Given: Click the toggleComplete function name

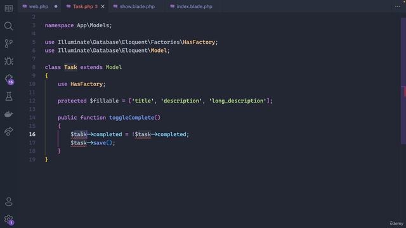Looking at the screenshot, I should tap(131, 118).
